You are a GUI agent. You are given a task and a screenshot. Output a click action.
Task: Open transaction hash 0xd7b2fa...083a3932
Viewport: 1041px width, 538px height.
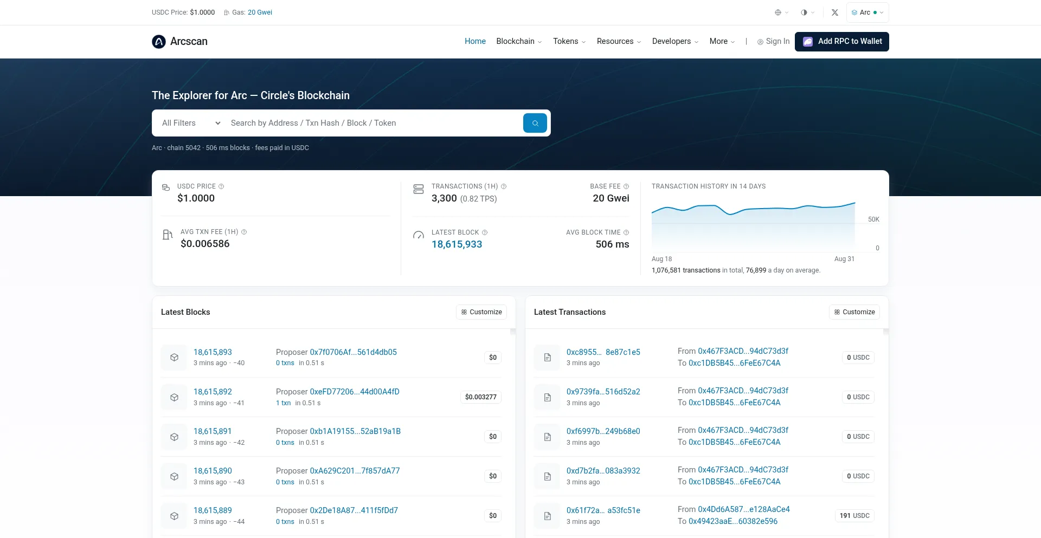point(603,471)
